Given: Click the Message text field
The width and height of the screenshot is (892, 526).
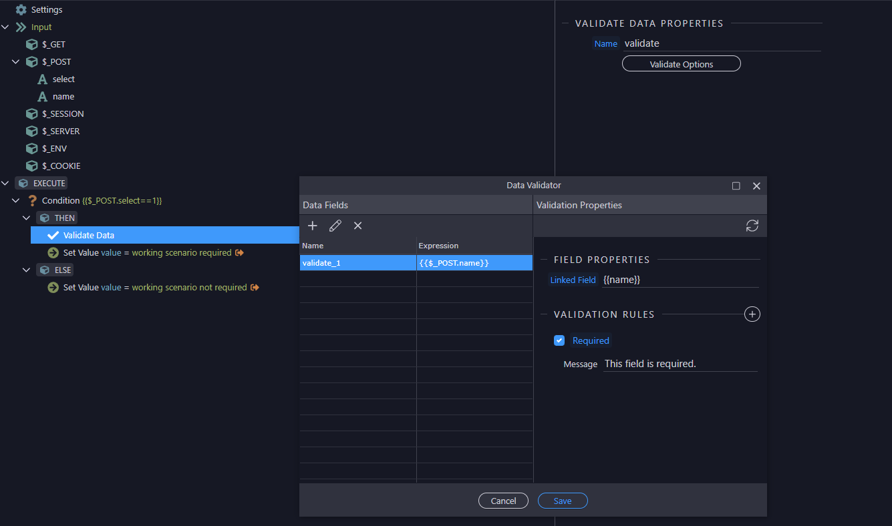Looking at the screenshot, I should [x=680, y=364].
